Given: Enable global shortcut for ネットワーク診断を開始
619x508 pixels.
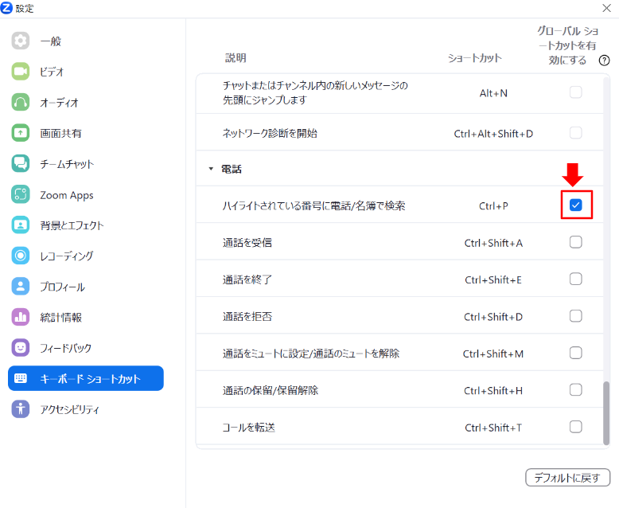Looking at the screenshot, I should (x=575, y=133).
